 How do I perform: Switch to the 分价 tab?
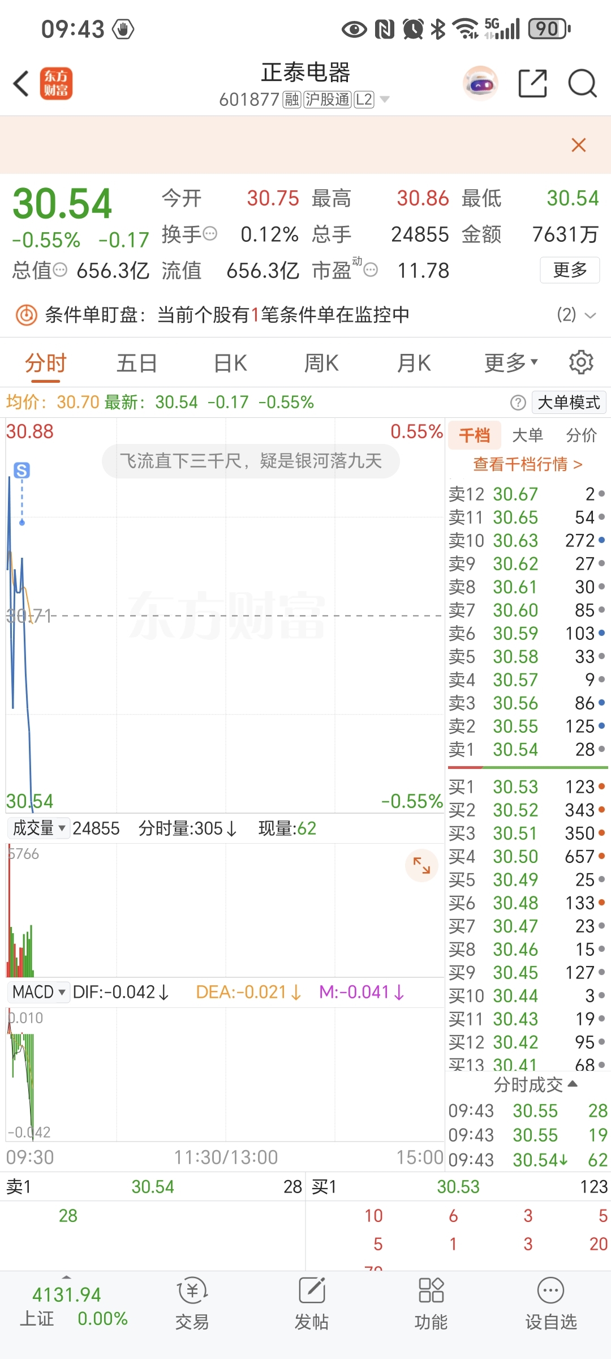coord(582,435)
